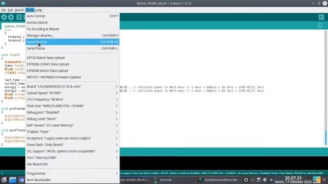Expand lwIP Variant submenu
Image resolution: width=328 pixels, height=184 pixels.
[x=72, y=125]
